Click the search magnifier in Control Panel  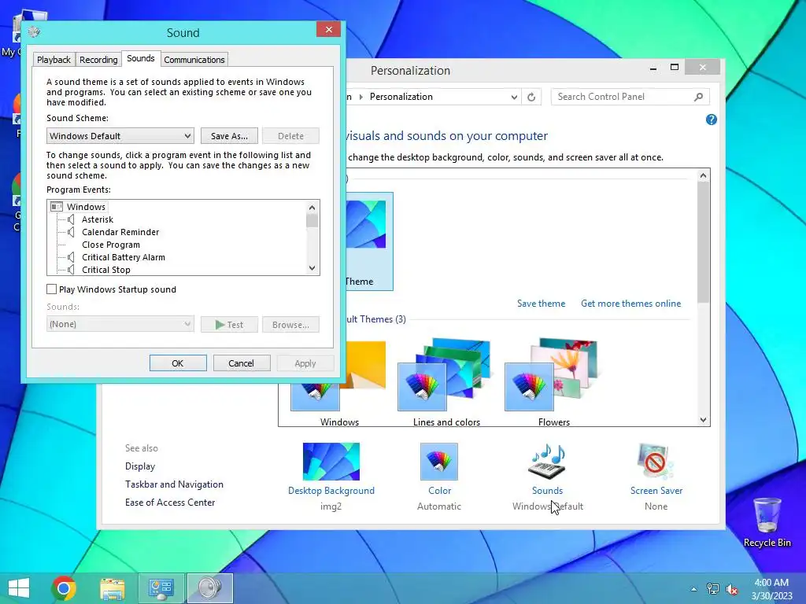pos(699,97)
